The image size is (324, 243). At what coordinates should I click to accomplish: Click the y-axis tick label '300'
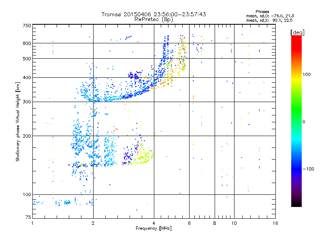27,102
